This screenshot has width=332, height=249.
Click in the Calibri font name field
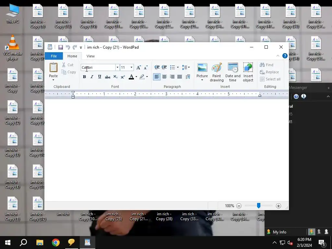(x=98, y=67)
